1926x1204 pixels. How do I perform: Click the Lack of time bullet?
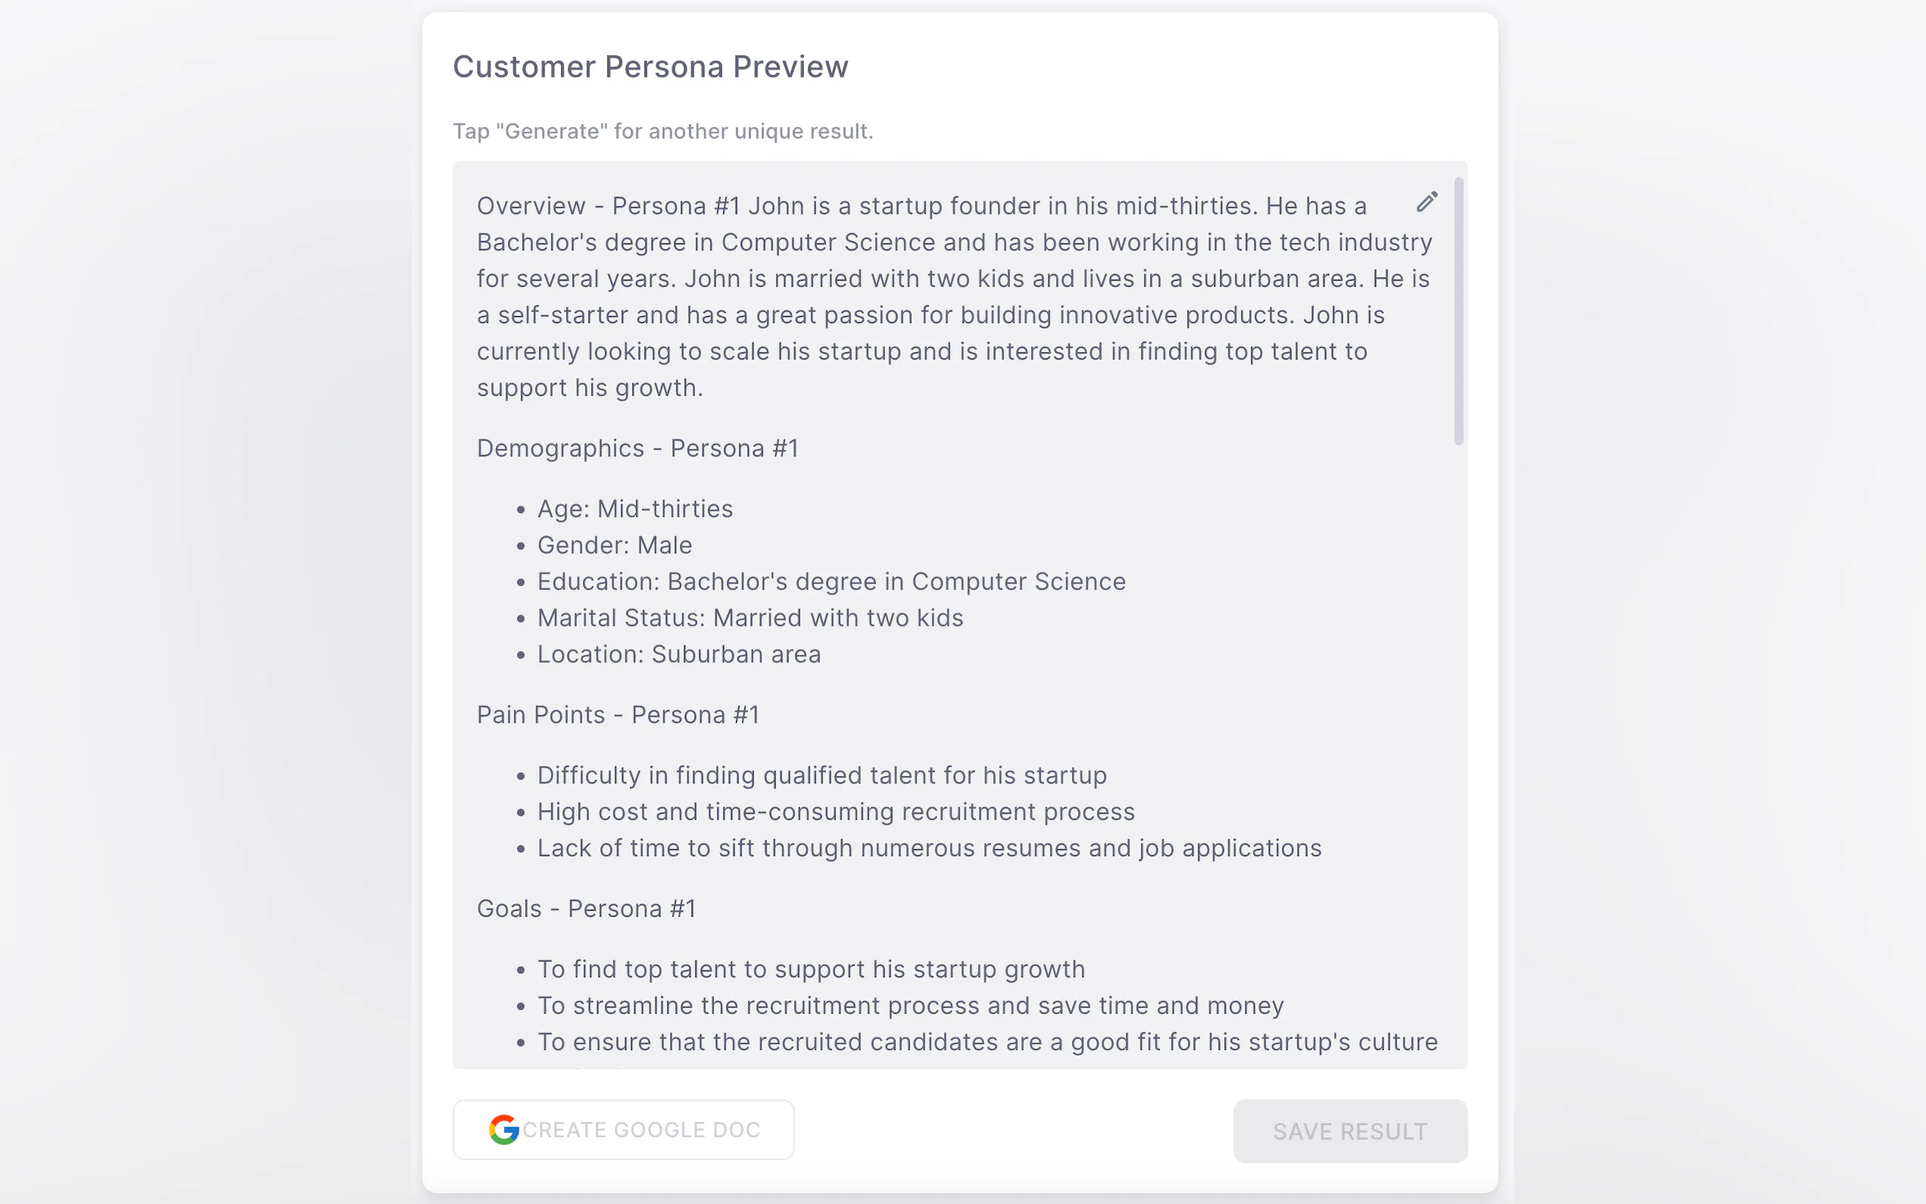tap(928, 848)
